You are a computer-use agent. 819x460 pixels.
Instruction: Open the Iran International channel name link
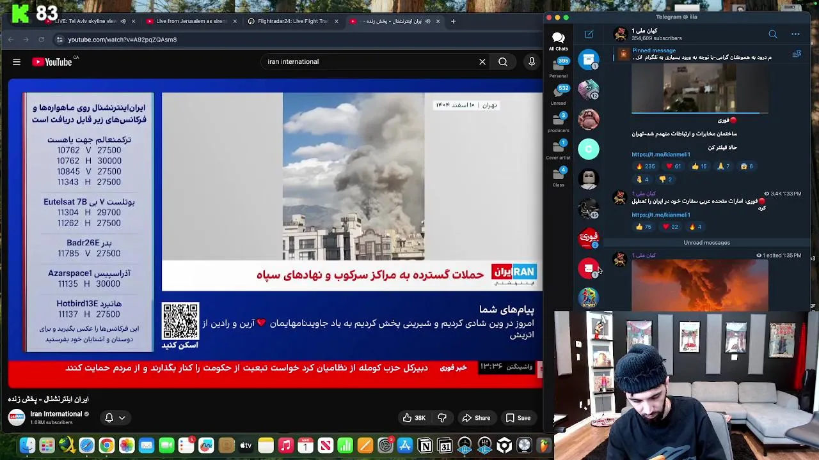56,414
